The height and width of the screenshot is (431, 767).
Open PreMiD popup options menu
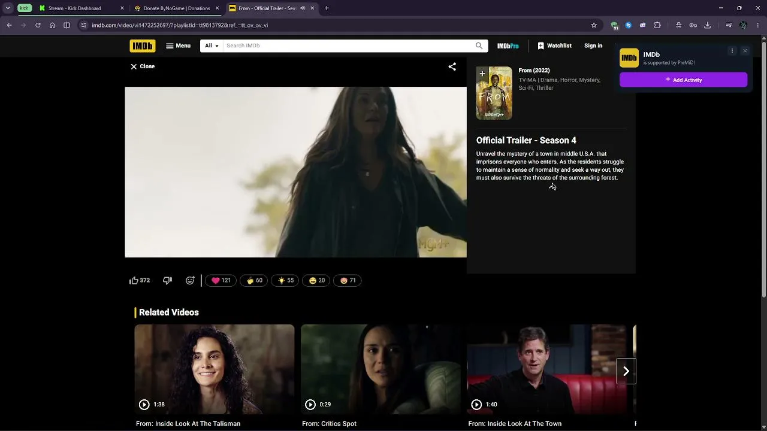pyautogui.click(x=732, y=51)
